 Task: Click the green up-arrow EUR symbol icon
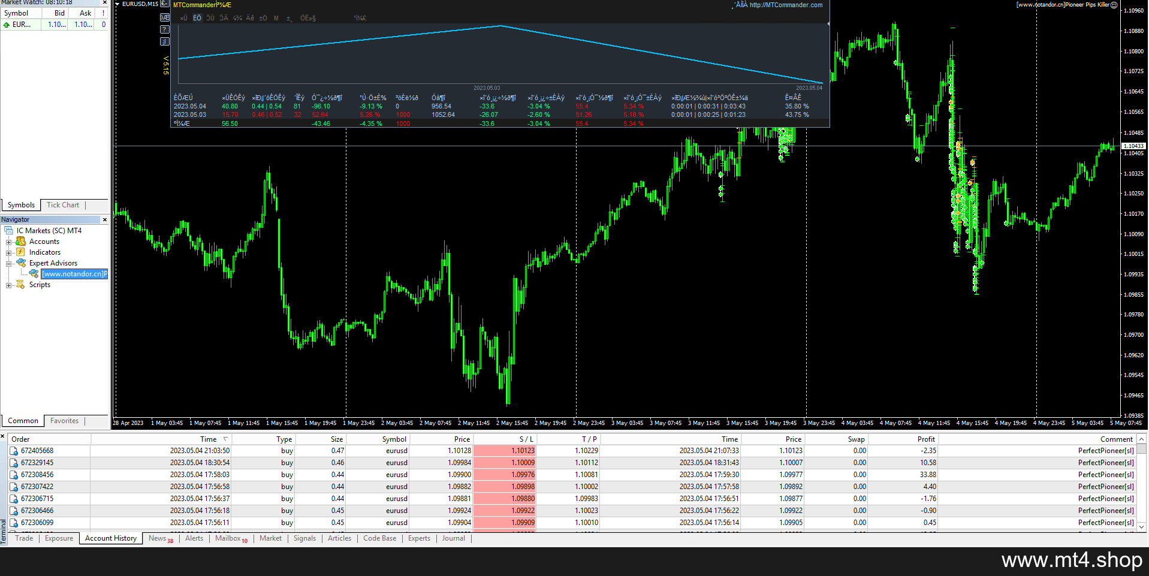point(7,25)
